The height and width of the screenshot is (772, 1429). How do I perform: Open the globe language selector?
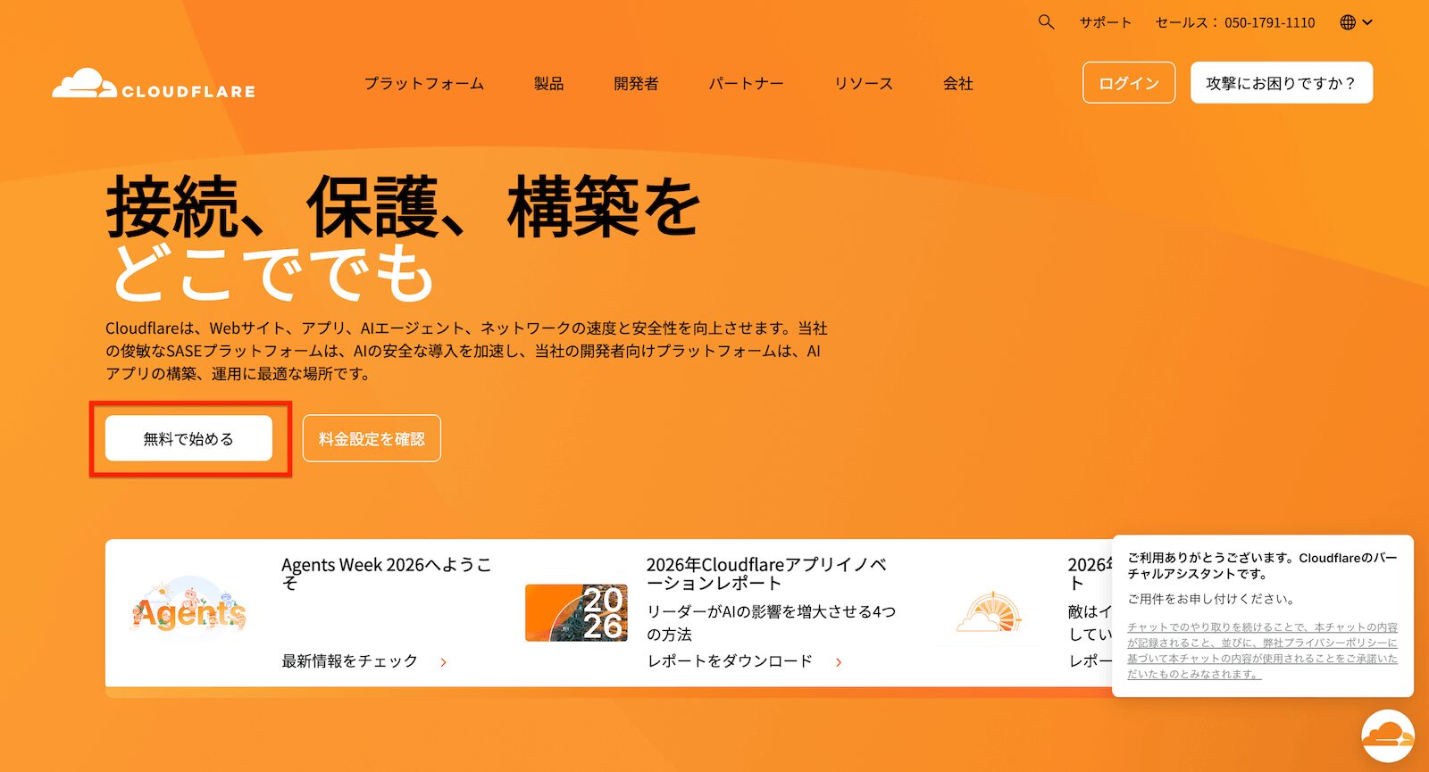(x=1355, y=22)
